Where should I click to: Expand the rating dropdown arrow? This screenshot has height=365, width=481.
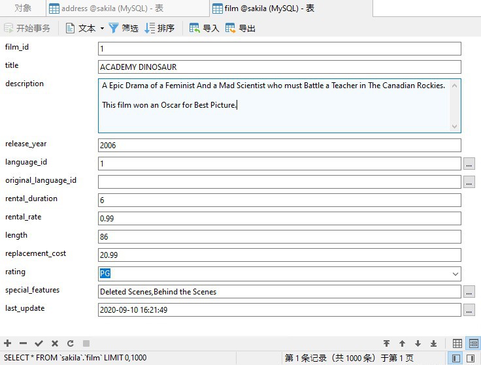coord(456,274)
